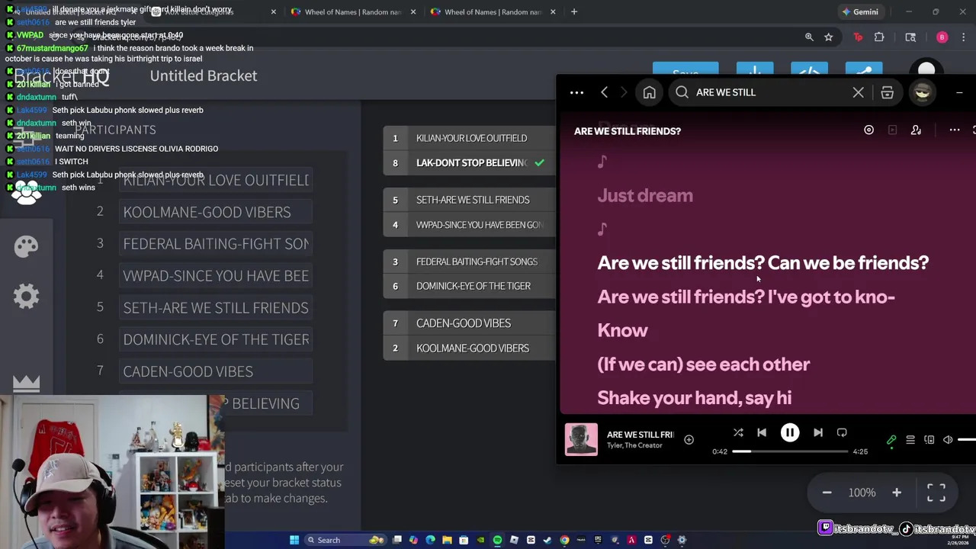
Task: Open Spotify Home button
Action: pos(650,92)
